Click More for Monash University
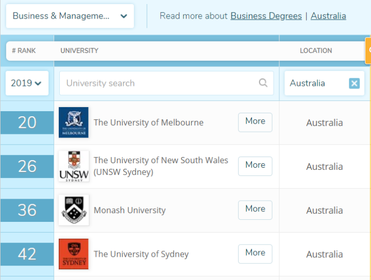 tap(255, 210)
